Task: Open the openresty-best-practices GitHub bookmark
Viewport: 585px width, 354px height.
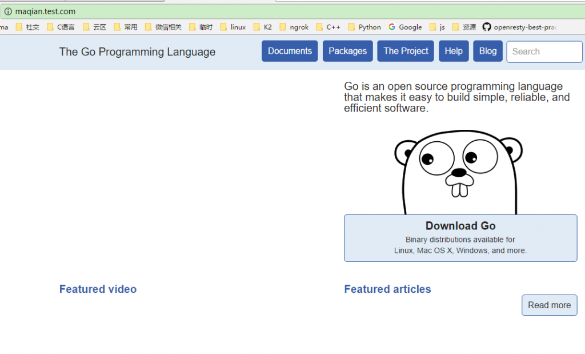Action: pyautogui.click(x=520, y=27)
